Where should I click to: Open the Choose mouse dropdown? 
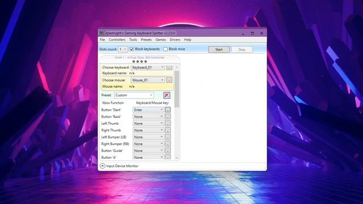pyautogui.click(x=147, y=80)
